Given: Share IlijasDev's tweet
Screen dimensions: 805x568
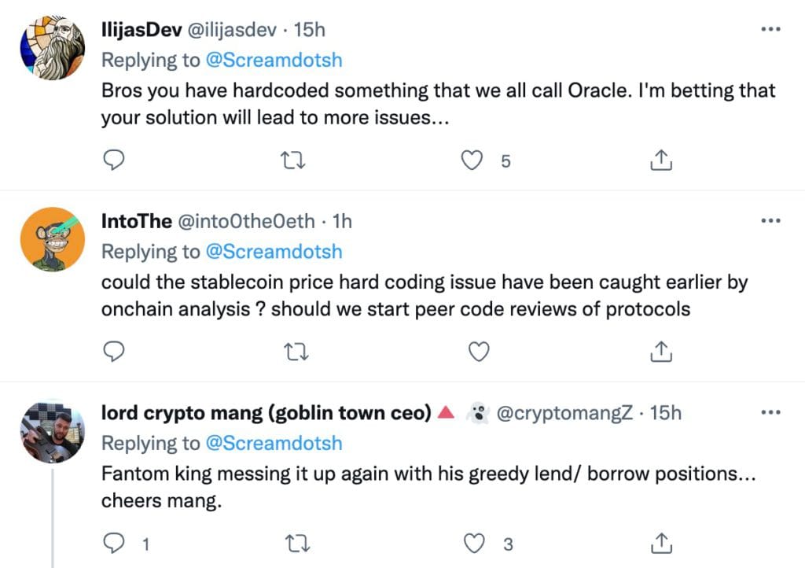Looking at the screenshot, I should [x=661, y=160].
